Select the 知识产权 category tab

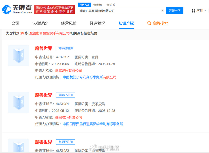126,23
